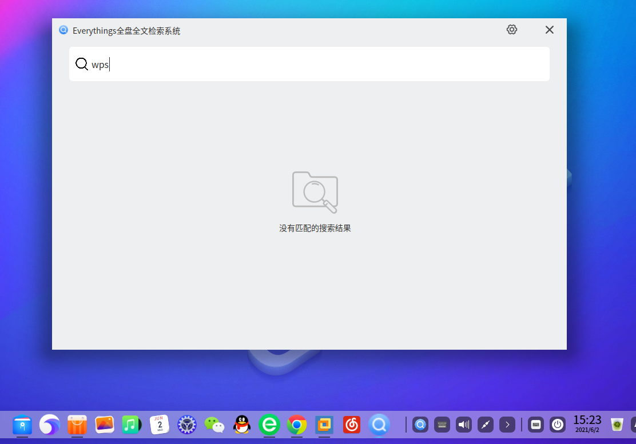Close the Everythings search window
636x444 pixels.
549,30
